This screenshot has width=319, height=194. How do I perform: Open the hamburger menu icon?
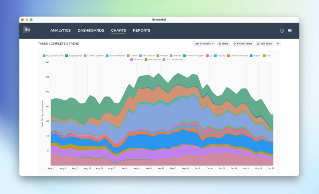click(x=290, y=31)
